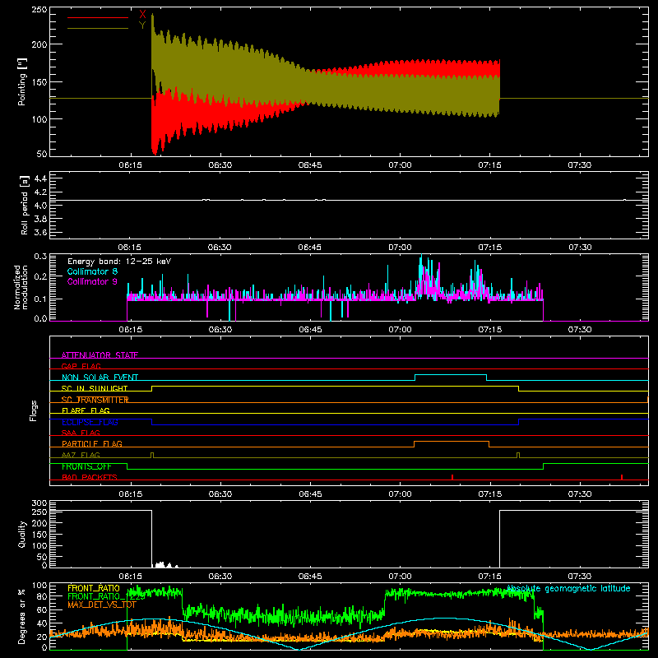Screen dimensions: 658x658
Task: Click the 300 tick on Quality axis
Action: 39,503
